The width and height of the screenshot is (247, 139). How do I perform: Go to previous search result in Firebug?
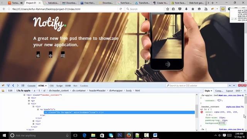tap(230, 86)
